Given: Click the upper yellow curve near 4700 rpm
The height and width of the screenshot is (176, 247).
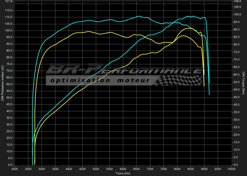Looking at the screenshot, I should (x=88, y=32).
